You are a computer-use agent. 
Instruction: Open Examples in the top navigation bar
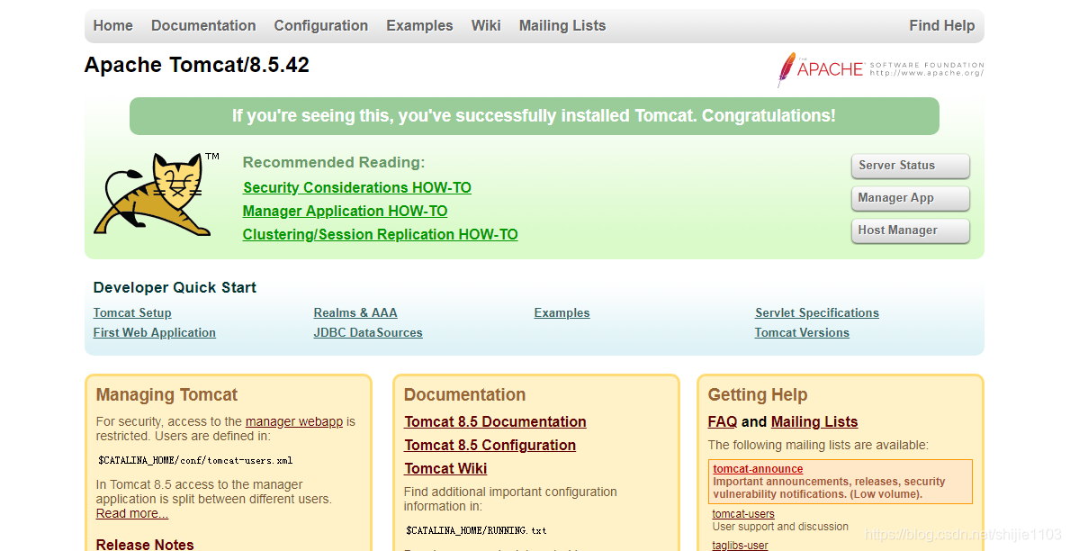pos(419,26)
